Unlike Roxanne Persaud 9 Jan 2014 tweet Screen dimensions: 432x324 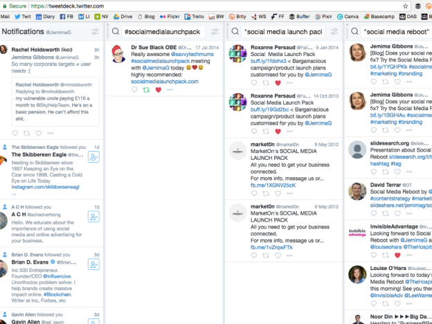(x=278, y=82)
